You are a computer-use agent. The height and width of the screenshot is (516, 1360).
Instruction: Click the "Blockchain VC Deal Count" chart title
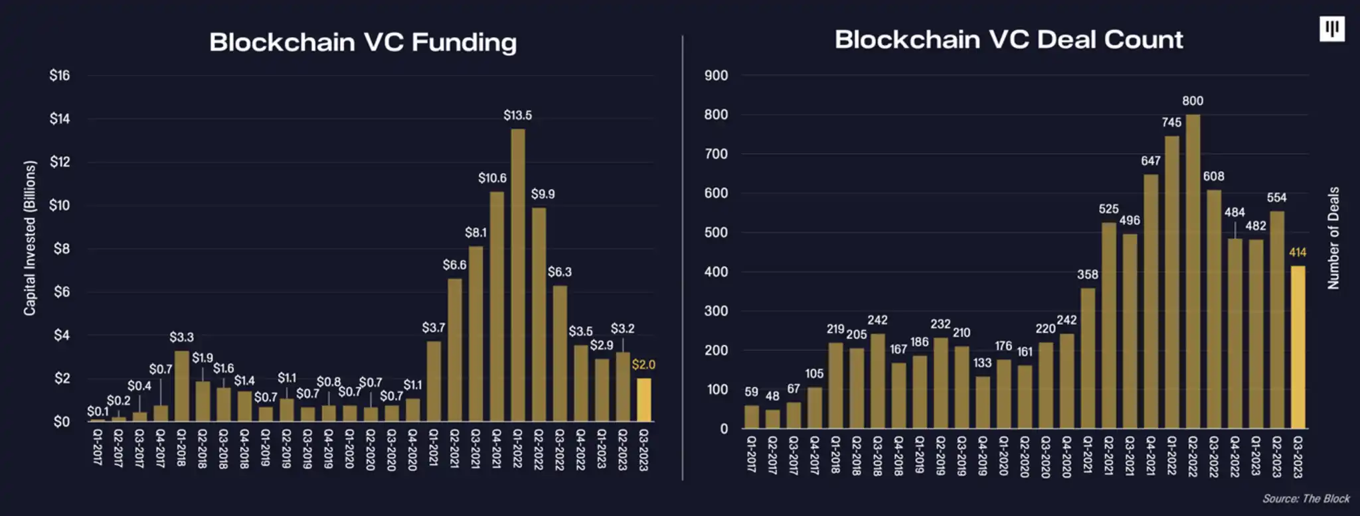click(1008, 40)
